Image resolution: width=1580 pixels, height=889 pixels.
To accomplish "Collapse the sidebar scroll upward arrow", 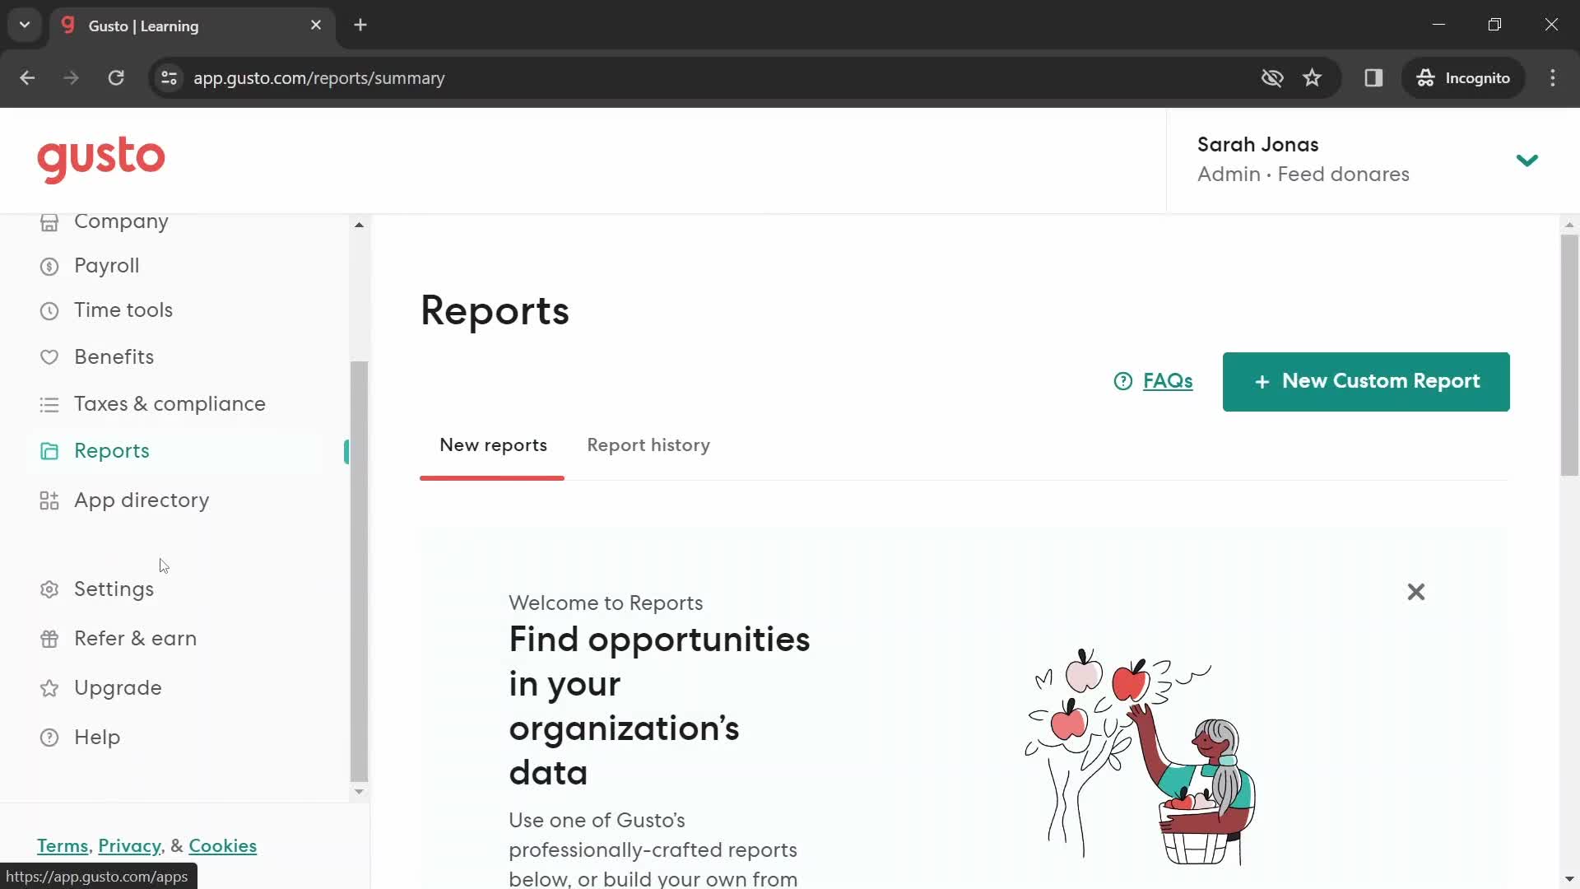I will pyautogui.click(x=358, y=222).
